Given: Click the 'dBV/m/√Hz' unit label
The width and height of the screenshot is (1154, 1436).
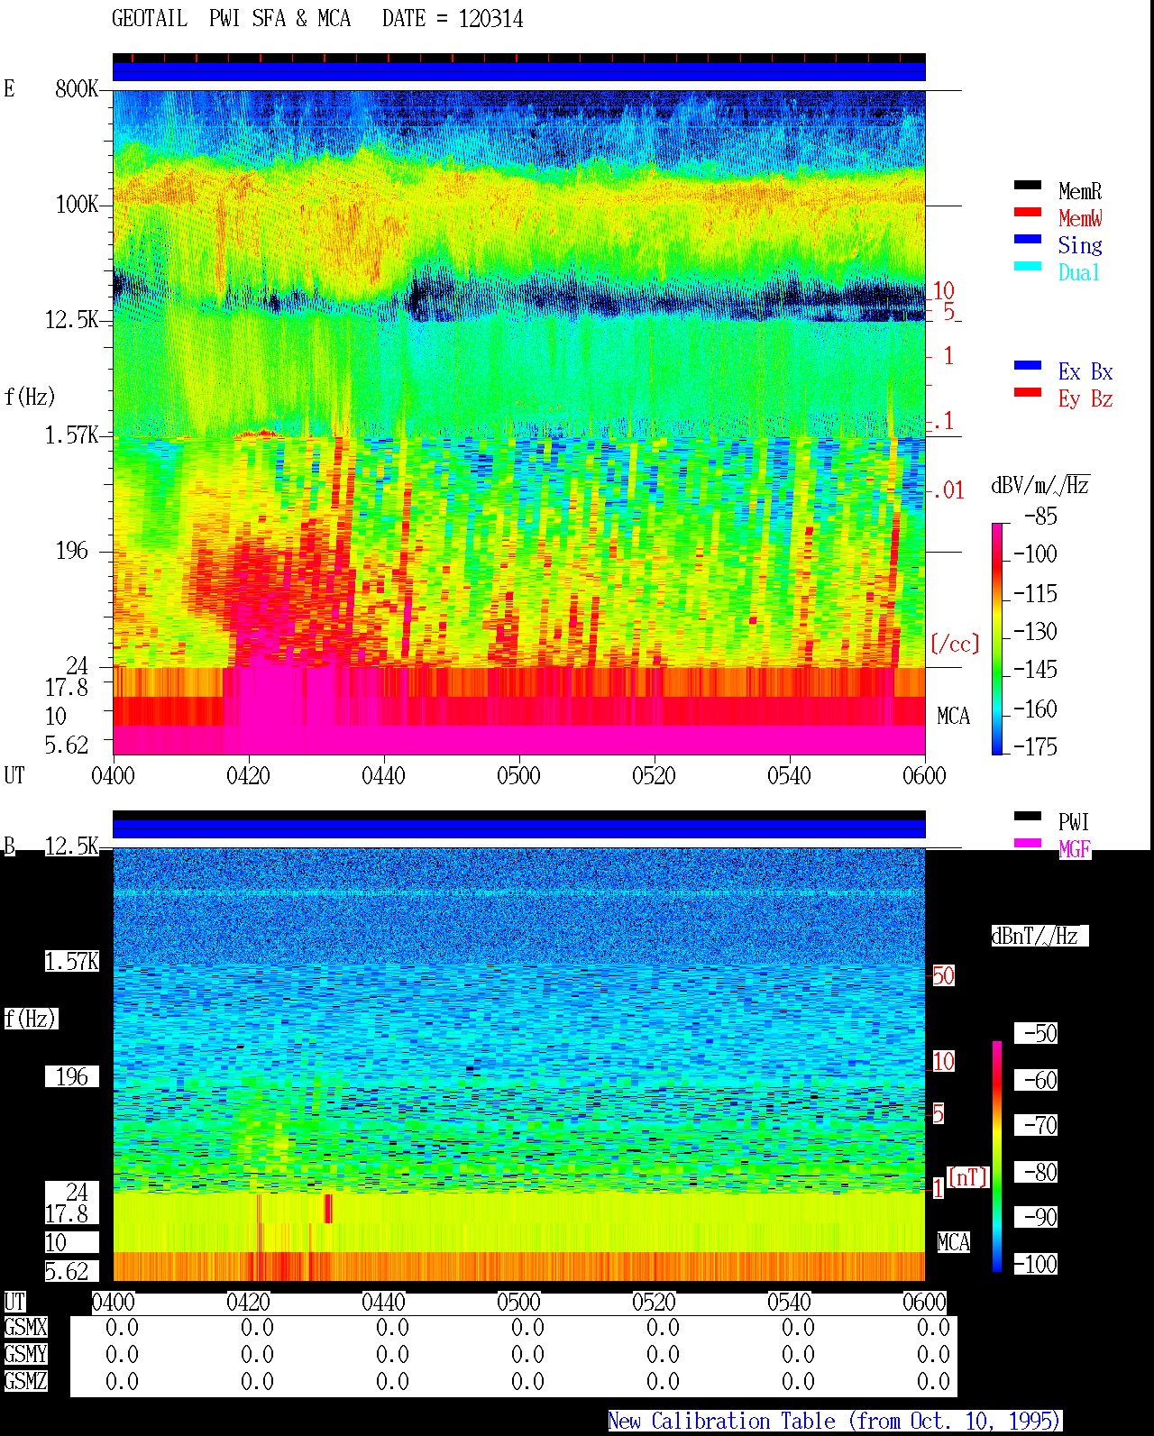Looking at the screenshot, I should [1040, 485].
